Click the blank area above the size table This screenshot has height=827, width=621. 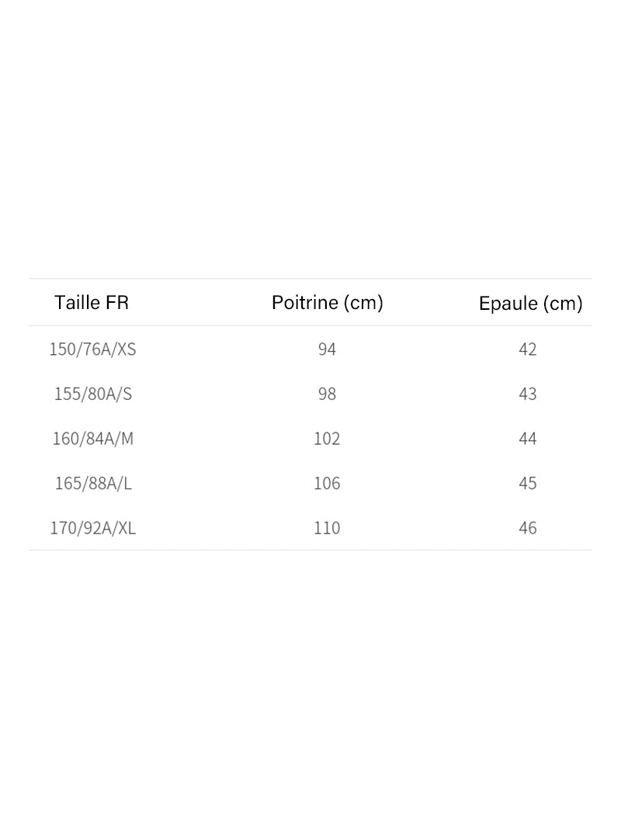click(310, 140)
